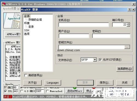
Task: Open the 存储的会话 tree item
Action: click(35, 19)
